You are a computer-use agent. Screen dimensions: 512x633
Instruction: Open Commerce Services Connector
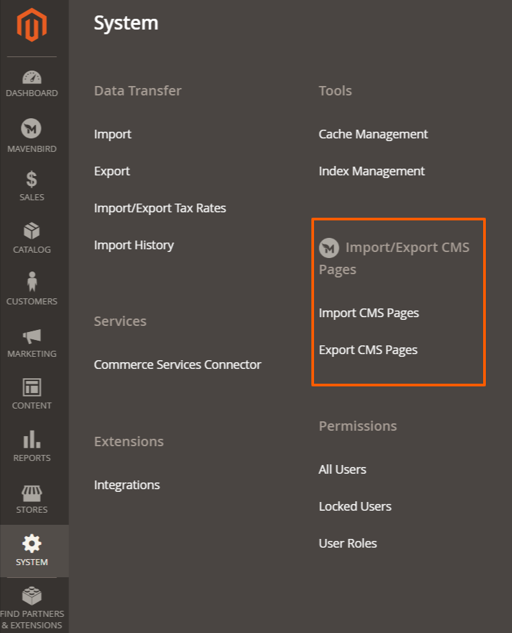[x=177, y=364]
